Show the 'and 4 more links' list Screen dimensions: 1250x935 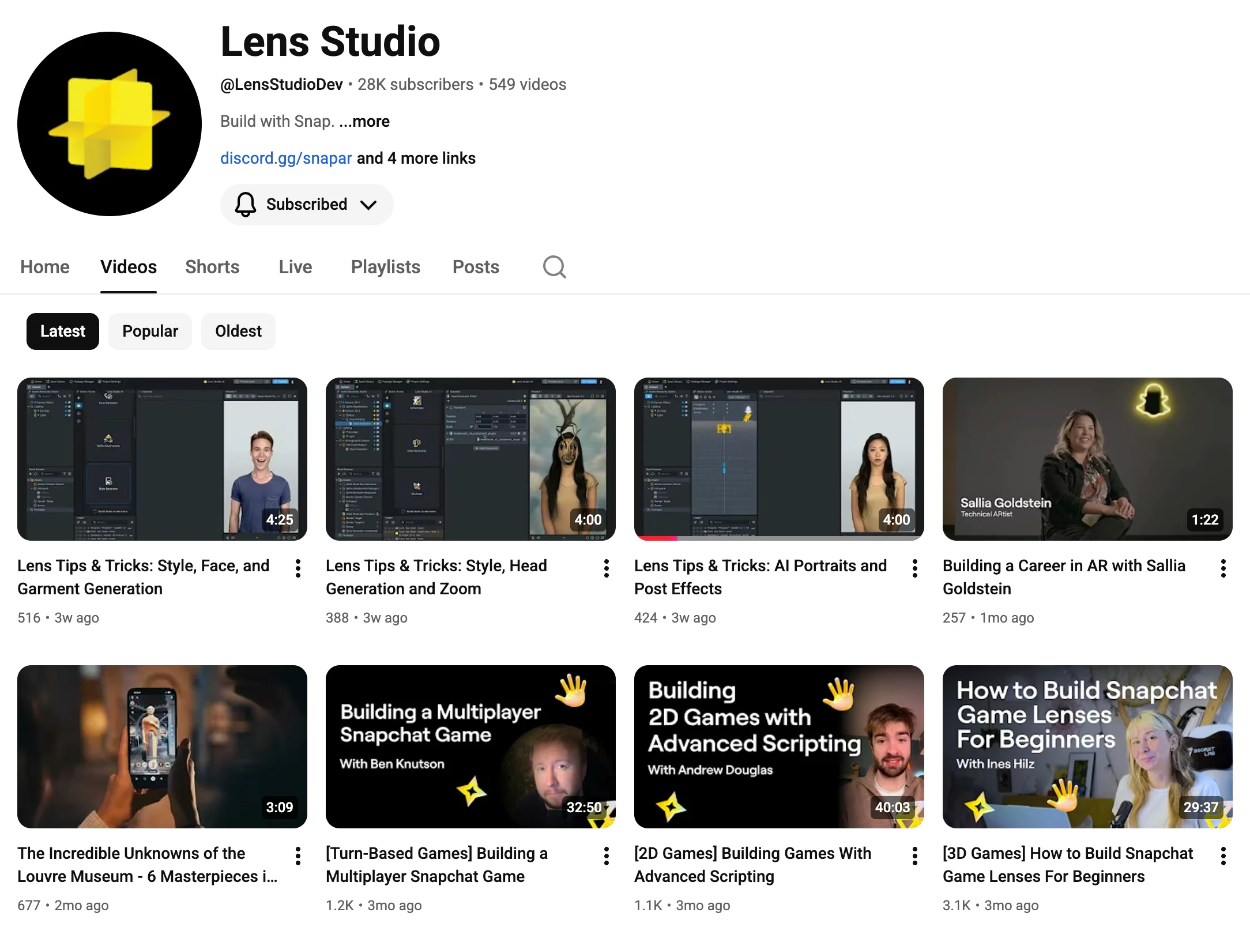416,159
